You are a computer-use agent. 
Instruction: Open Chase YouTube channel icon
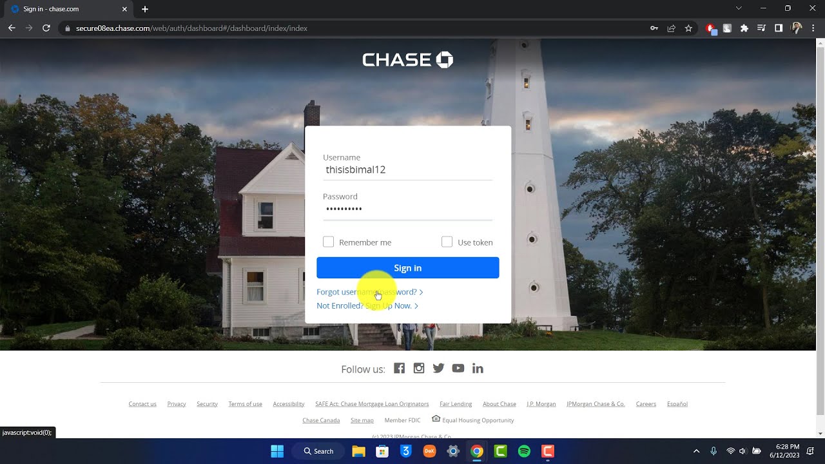(x=458, y=368)
